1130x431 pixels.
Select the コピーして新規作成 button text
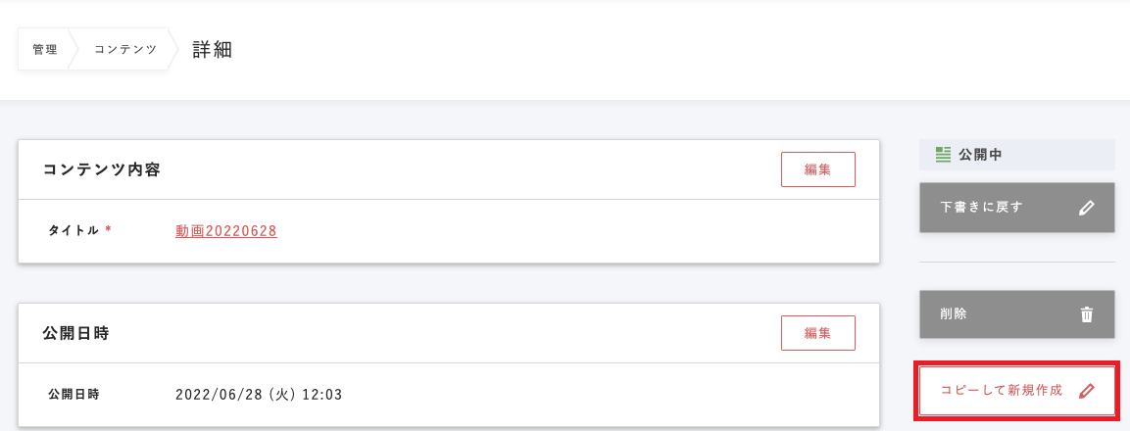pyautogui.click(x=1001, y=390)
